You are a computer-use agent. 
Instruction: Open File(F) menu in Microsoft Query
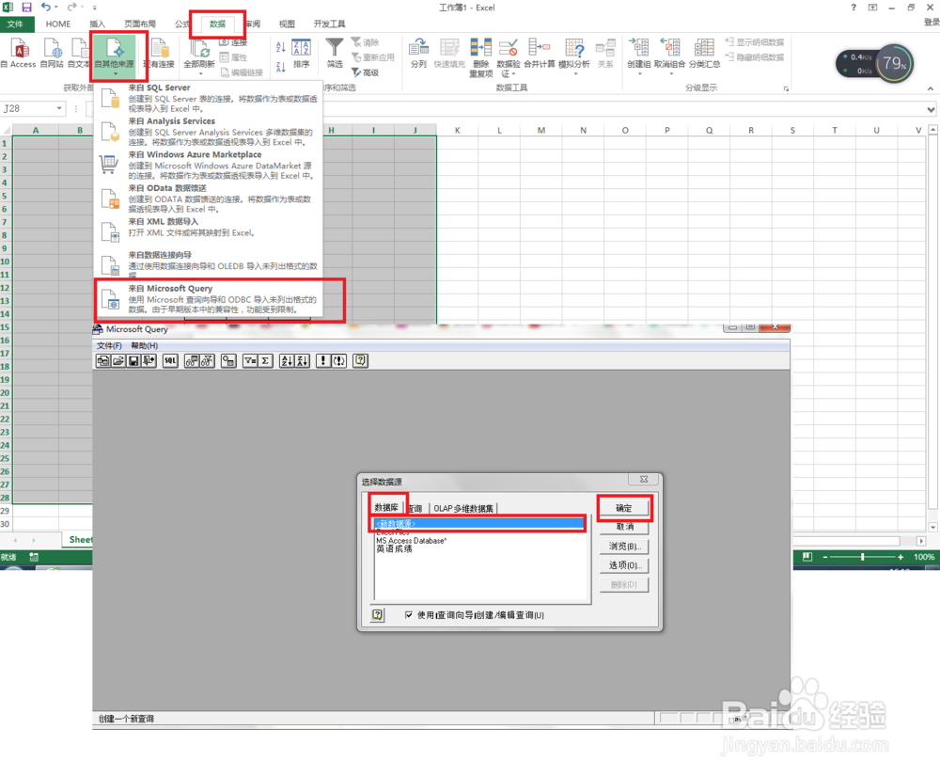tap(109, 345)
